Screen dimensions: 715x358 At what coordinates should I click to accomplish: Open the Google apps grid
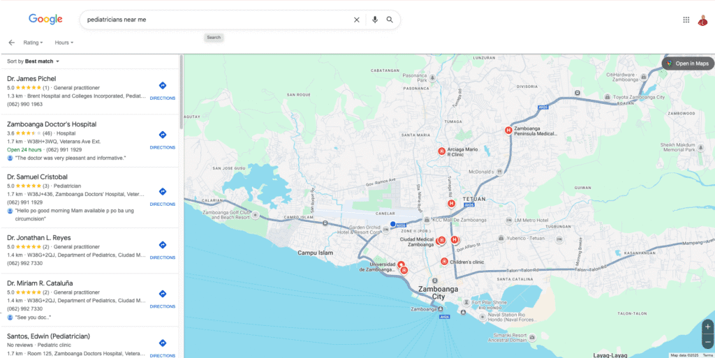(686, 20)
